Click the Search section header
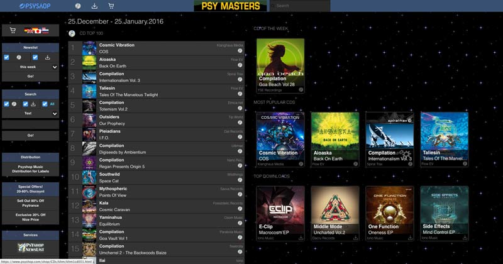The width and height of the screenshot is (503, 264). pos(30,94)
